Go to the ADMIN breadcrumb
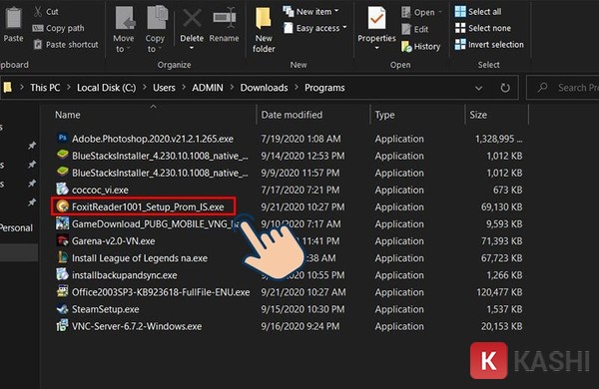The image size is (599, 389). point(208,88)
